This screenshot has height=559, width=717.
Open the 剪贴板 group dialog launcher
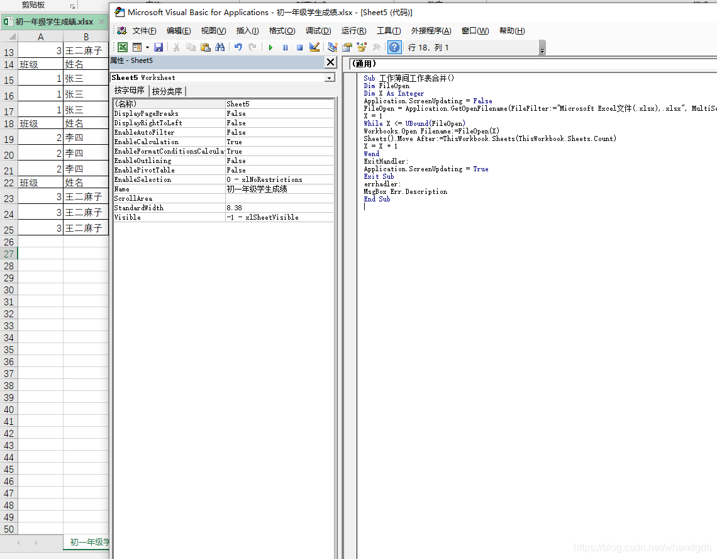(x=72, y=6)
